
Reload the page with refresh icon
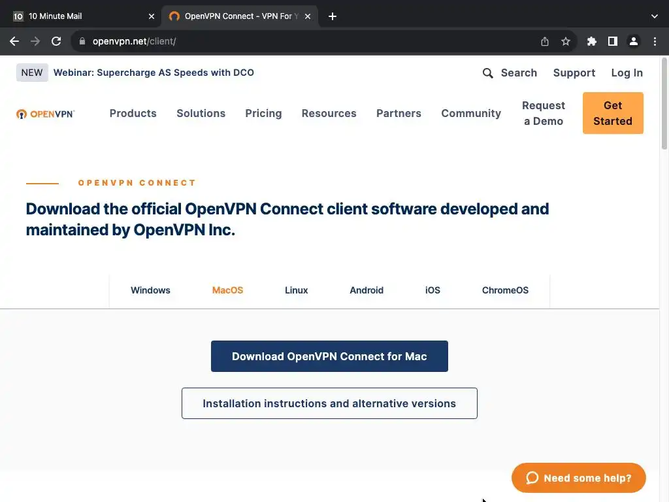56,41
